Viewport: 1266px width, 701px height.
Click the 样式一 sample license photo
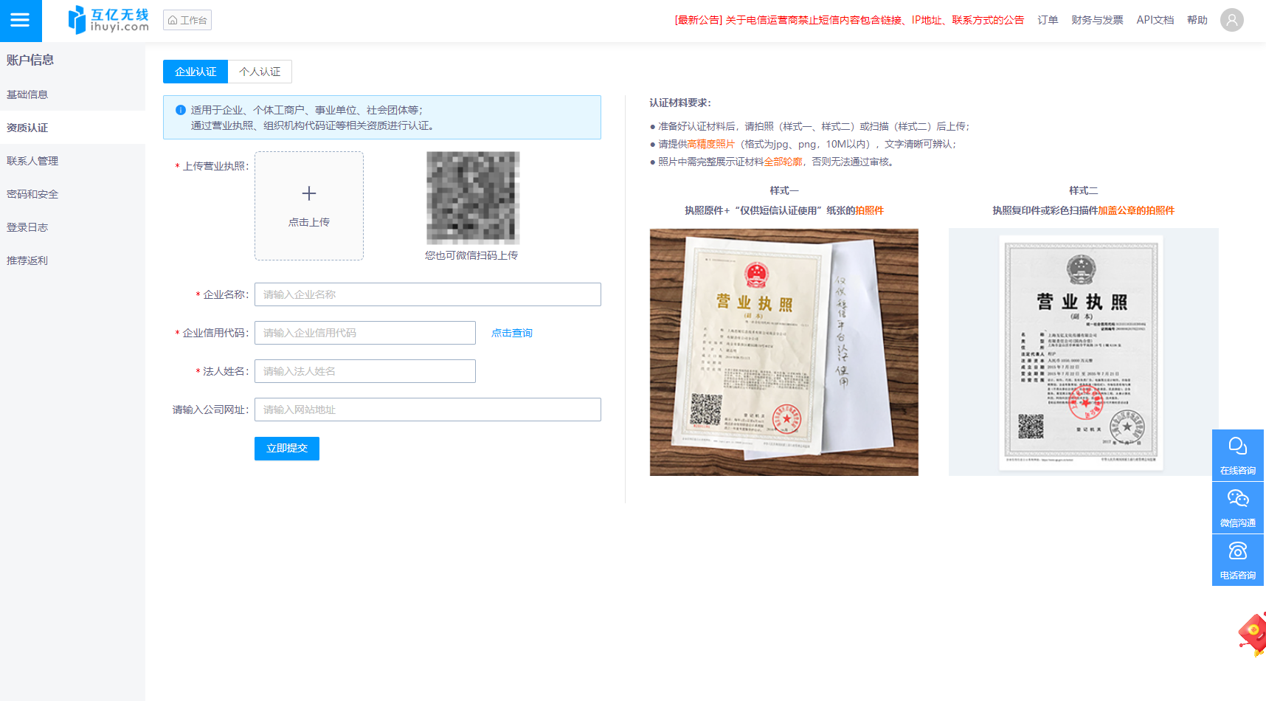(784, 352)
